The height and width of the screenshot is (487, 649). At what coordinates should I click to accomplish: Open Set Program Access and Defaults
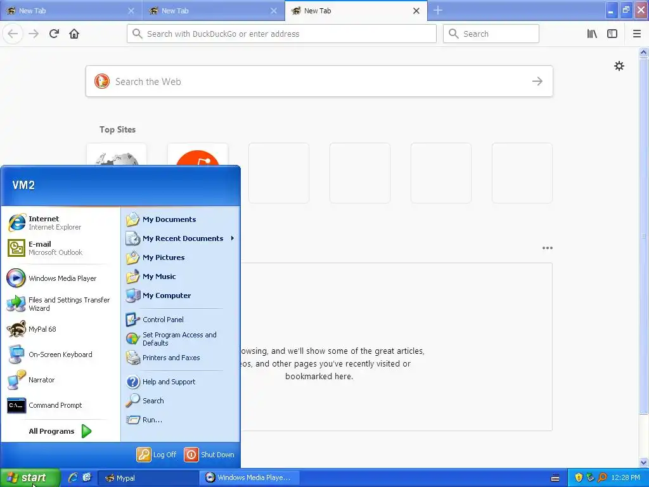[x=181, y=339]
